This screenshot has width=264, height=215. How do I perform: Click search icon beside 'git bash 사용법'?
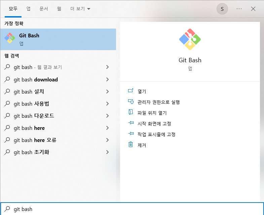7,103
